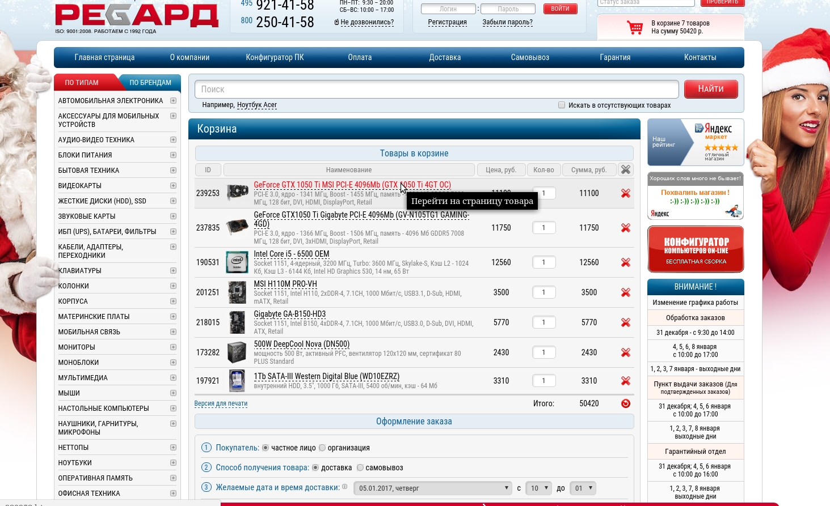Go to the Доставка menu item
This screenshot has width=830, height=506.
click(x=445, y=57)
